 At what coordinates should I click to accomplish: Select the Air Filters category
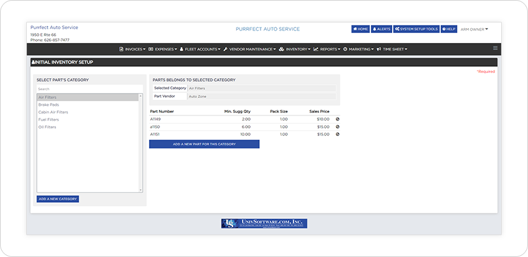click(x=87, y=97)
